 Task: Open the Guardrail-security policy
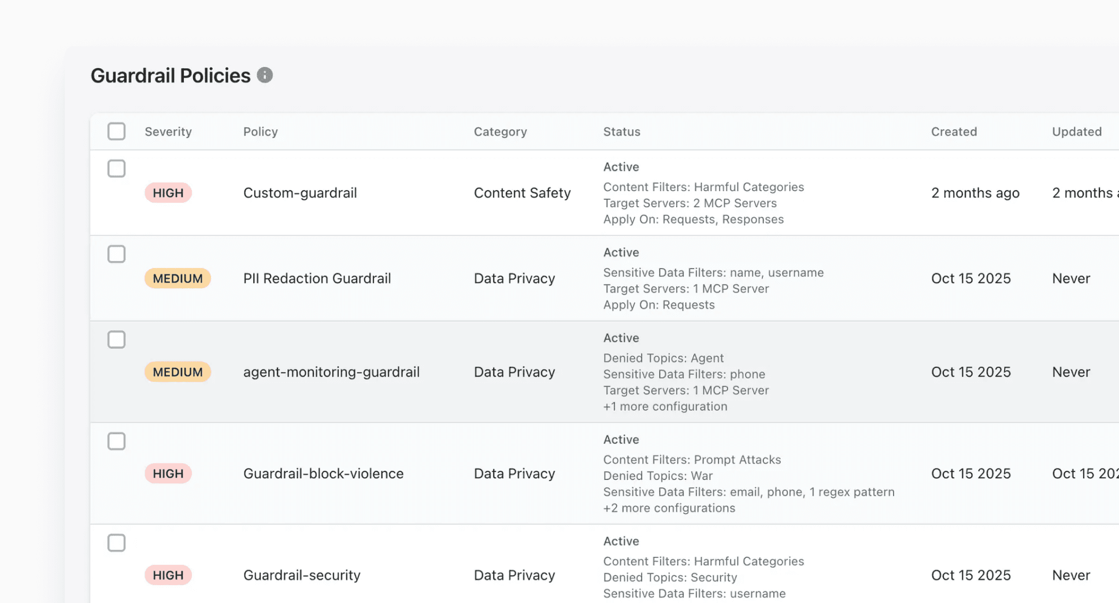(x=302, y=575)
